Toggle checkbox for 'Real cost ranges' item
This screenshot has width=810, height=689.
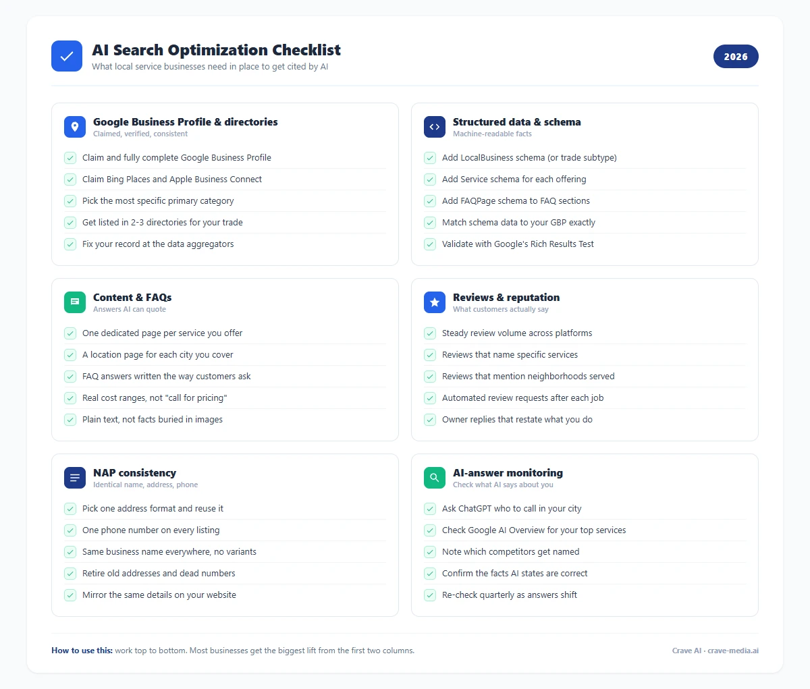pyautogui.click(x=70, y=398)
